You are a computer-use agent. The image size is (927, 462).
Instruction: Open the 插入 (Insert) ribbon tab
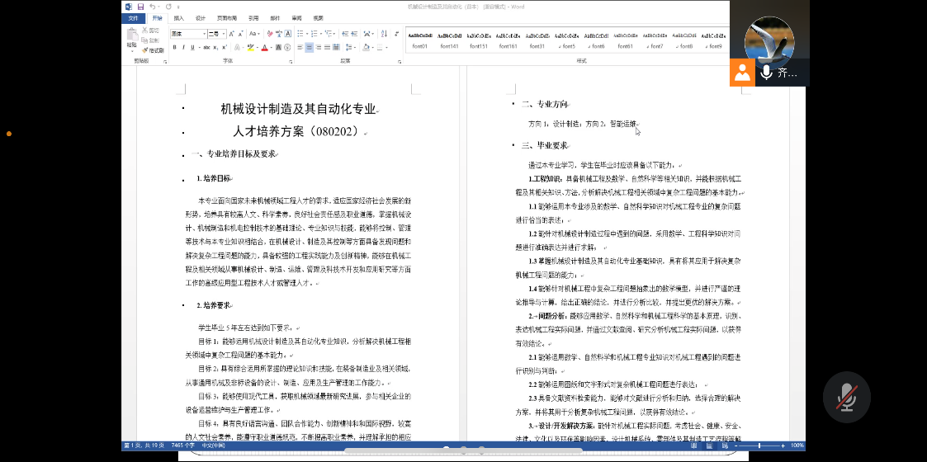[178, 17]
